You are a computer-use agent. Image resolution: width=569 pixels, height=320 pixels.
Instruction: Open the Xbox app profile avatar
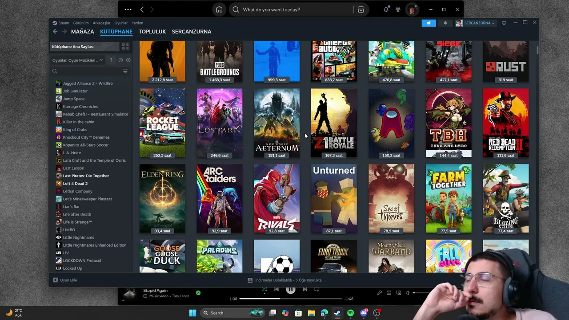tap(413, 9)
